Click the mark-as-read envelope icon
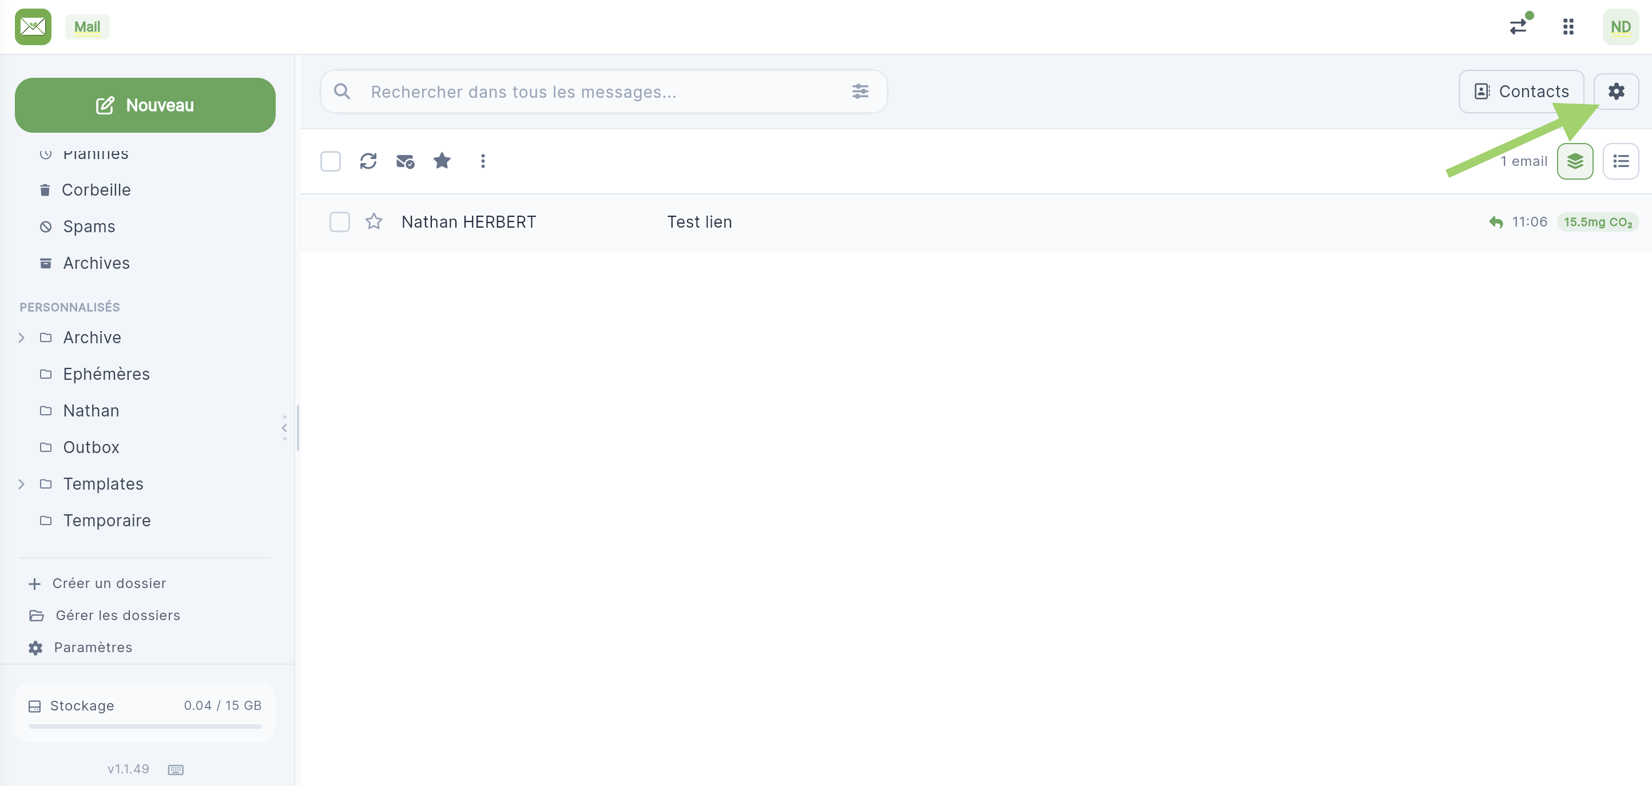 pyautogui.click(x=404, y=161)
